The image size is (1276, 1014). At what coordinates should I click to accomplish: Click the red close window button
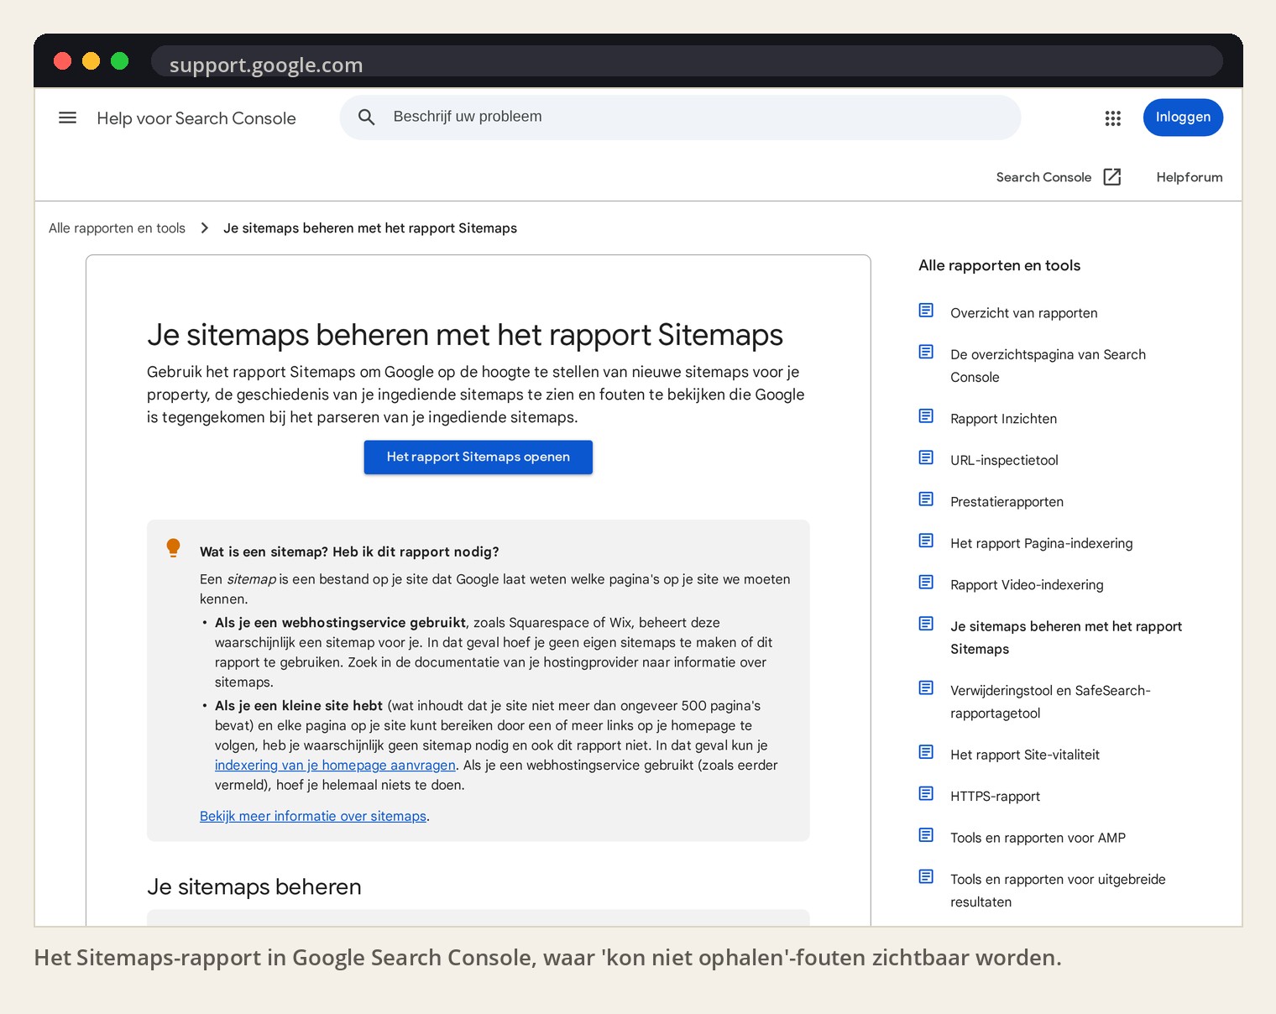point(62,61)
